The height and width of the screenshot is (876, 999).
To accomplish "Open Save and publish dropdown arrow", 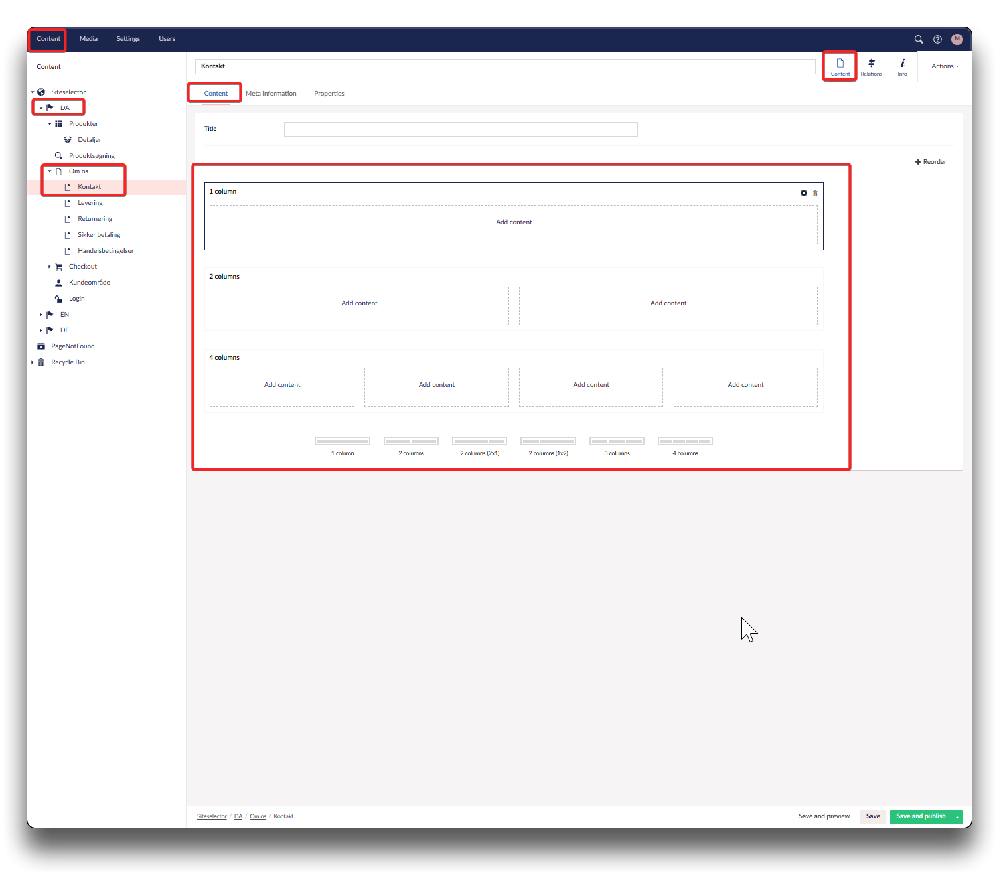I will 957,816.
